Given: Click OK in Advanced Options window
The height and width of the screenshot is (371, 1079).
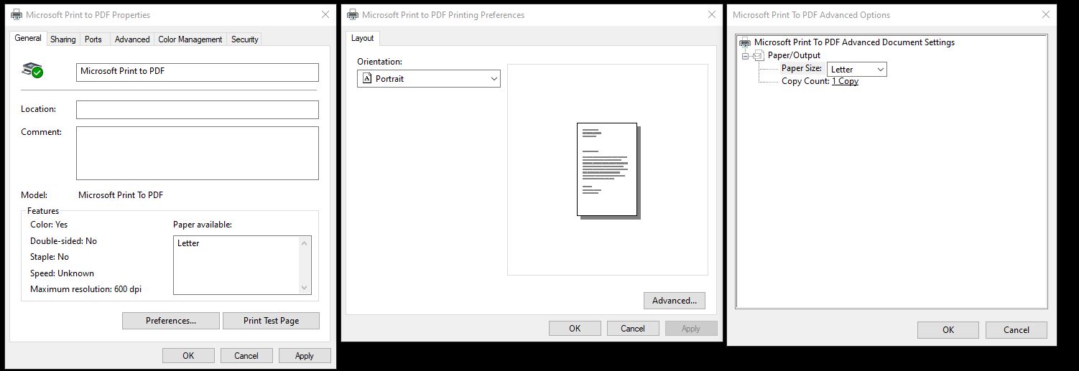Looking at the screenshot, I should coord(948,329).
